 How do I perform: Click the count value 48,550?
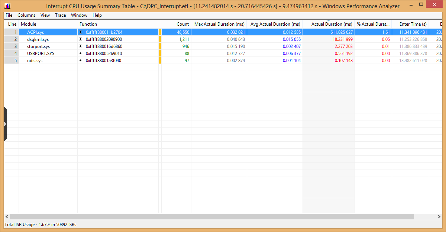coord(183,32)
